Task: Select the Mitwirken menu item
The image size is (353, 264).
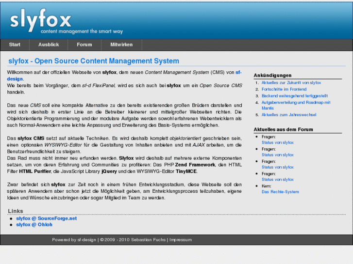Action: coord(121,45)
